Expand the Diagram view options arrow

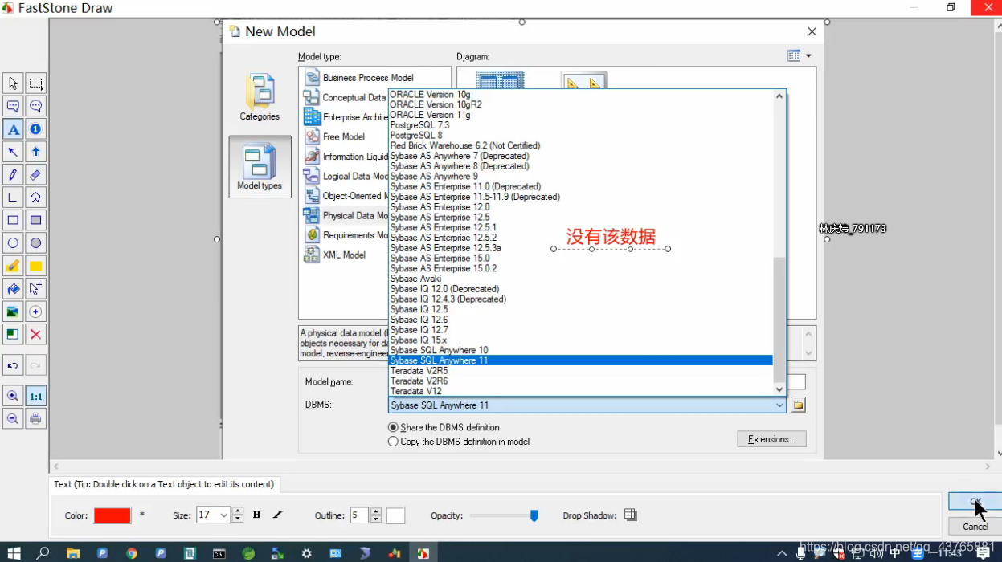pos(808,56)
